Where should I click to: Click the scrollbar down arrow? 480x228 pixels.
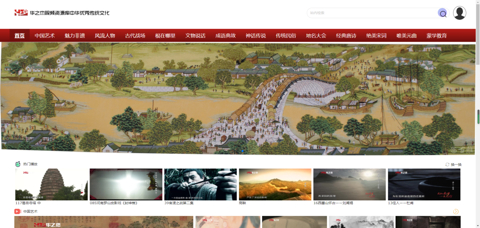point(478,226)
